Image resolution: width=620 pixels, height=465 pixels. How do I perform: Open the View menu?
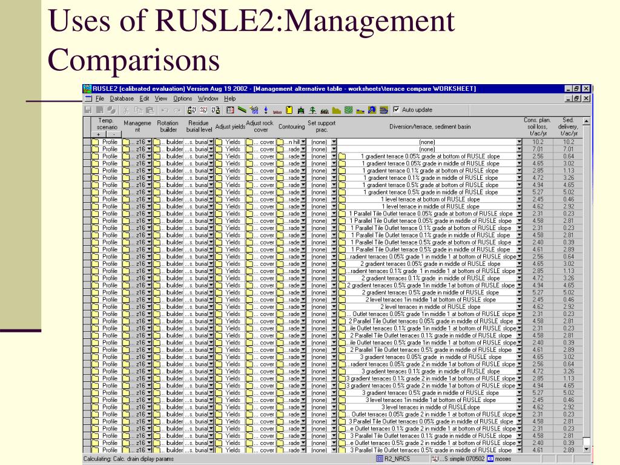click(161, 99)
